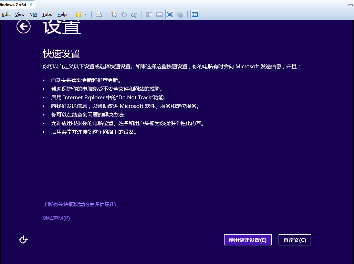Viewport: 354px width, 264px height.
Task: Open the VM menu
Action: tap(33, 14)
